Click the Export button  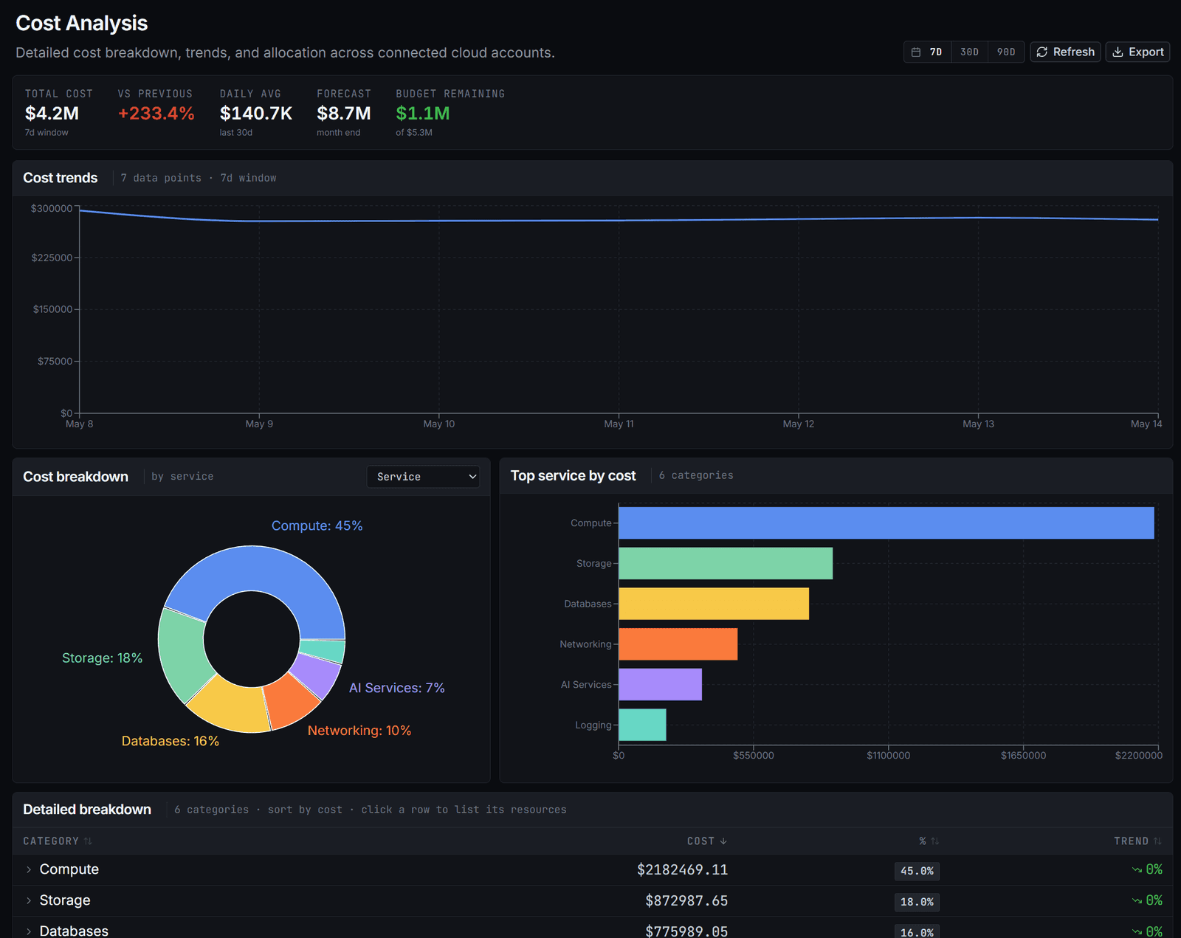pyautogui.click(x=1137, y=52)
